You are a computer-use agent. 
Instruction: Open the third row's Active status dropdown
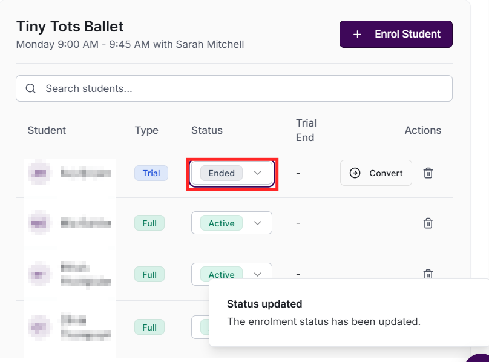[x=232, y=274]
